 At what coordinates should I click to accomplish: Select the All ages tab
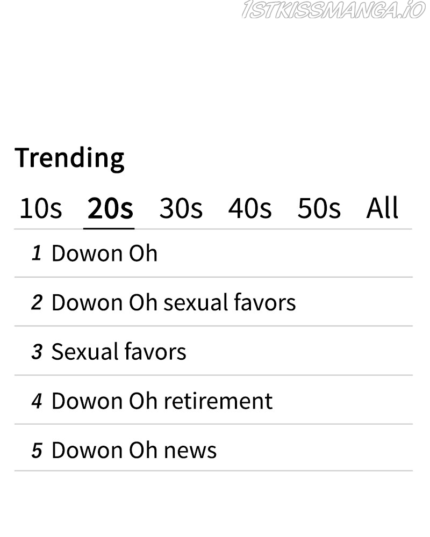coord(382,208)
